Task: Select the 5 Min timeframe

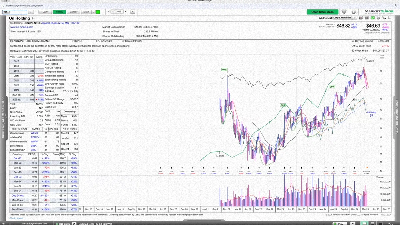Action: [x=86, y=12]
